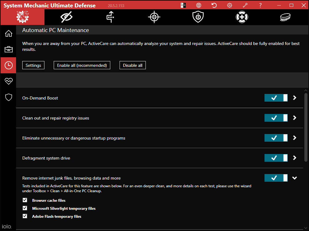This screenshot has width=309, height=231.
Task: Toggle the On-Demand Boost switch
Action: pyautogui.click(x=276, y=98)
